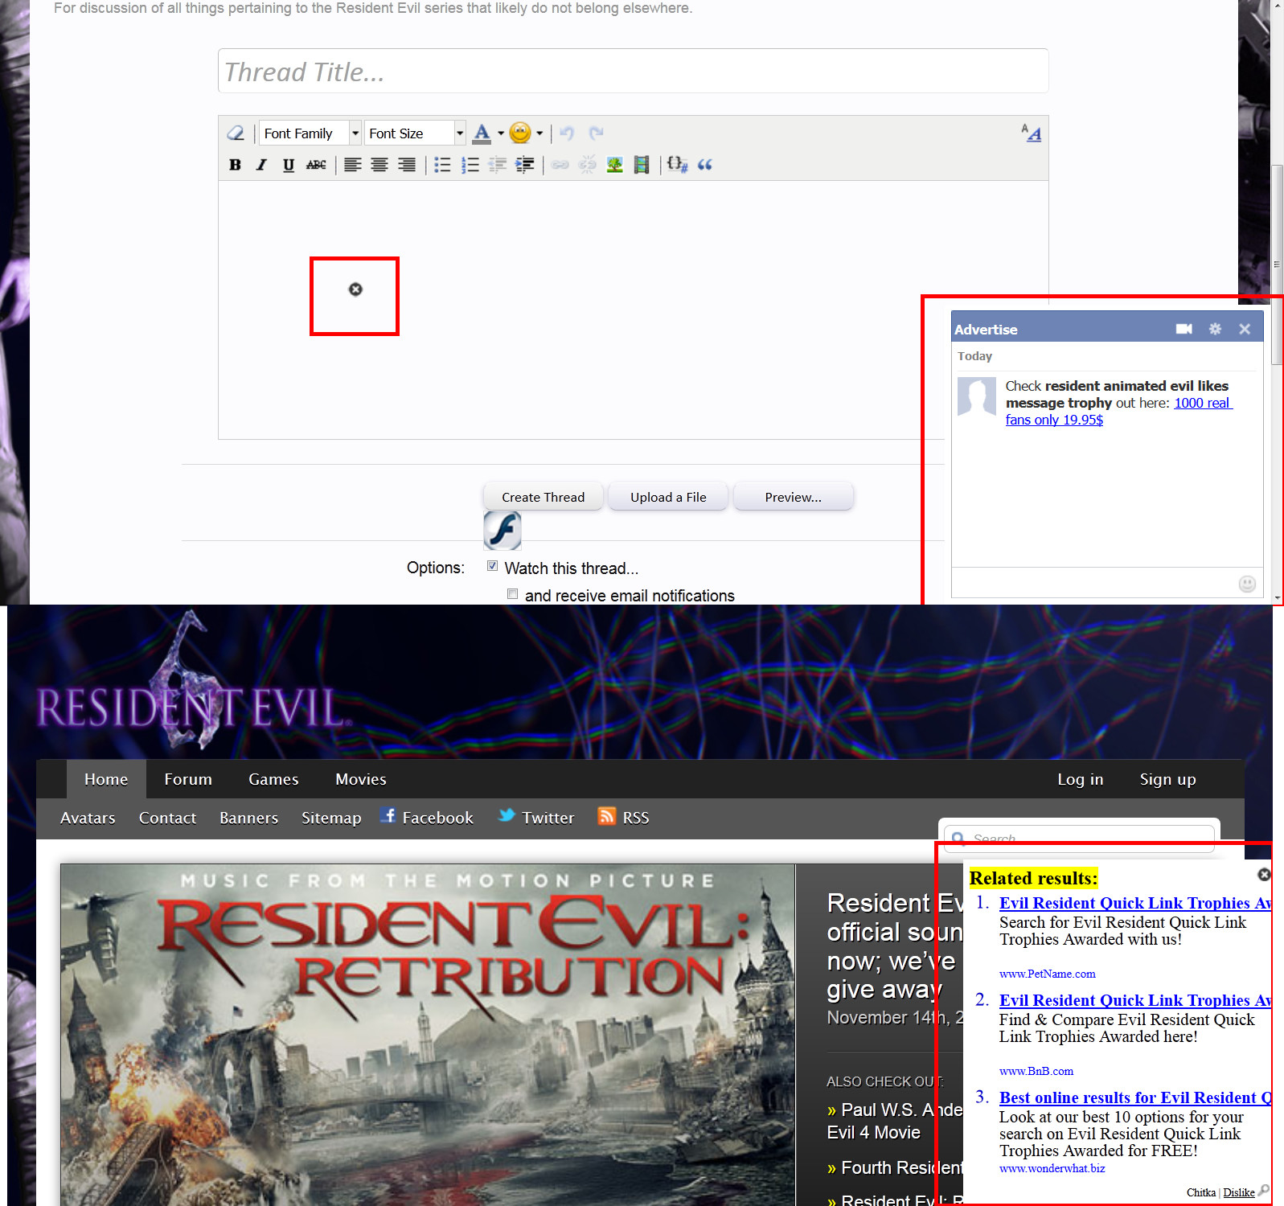Viewport: 1284px width, 1206px height.
Task: Enable the receive email notifications checkbox
Action: point(512,594)
